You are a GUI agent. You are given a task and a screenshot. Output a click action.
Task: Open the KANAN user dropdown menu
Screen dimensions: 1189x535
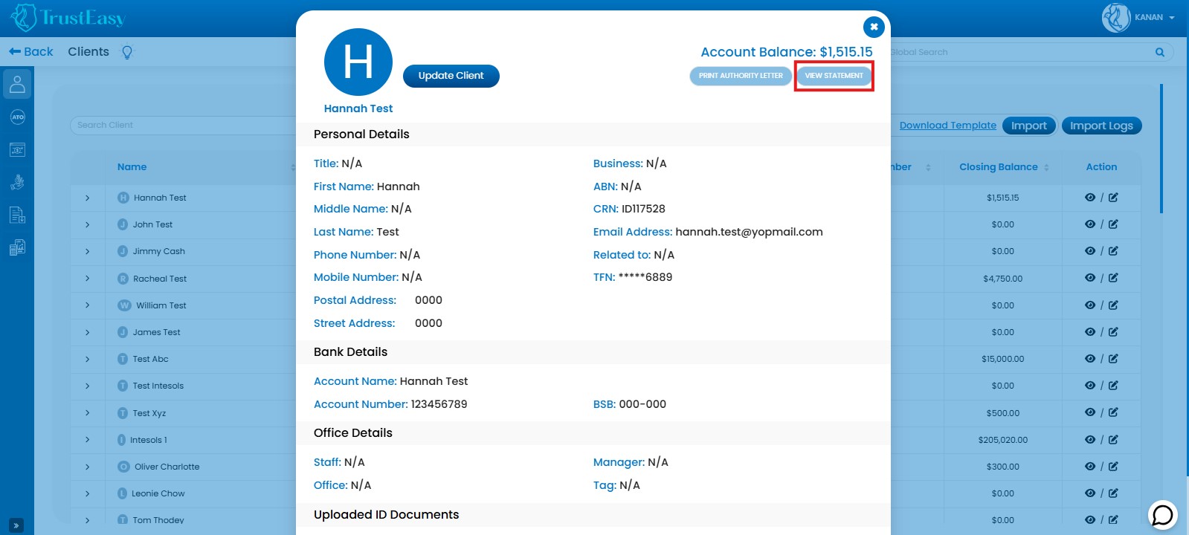click(x=1154, y=17)
